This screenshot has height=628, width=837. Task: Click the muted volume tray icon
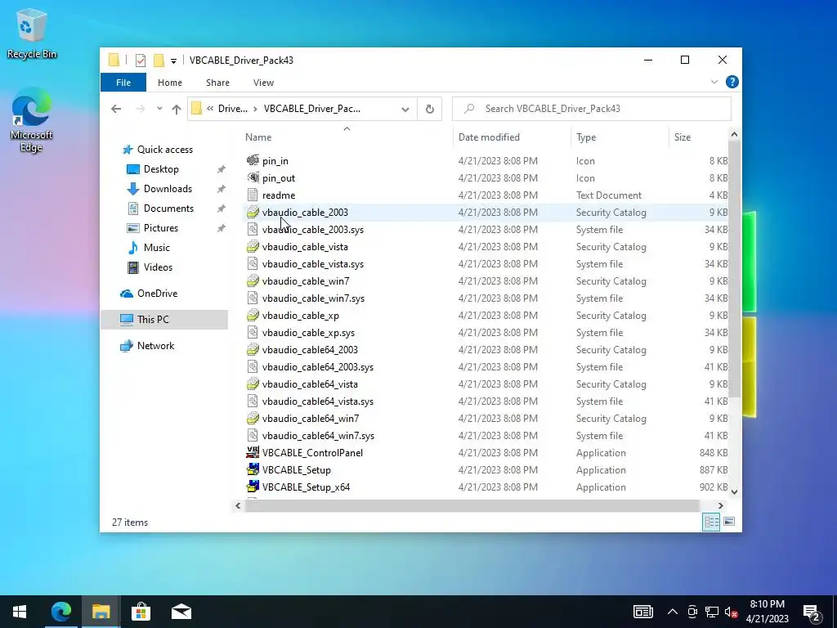click(731, 612)
